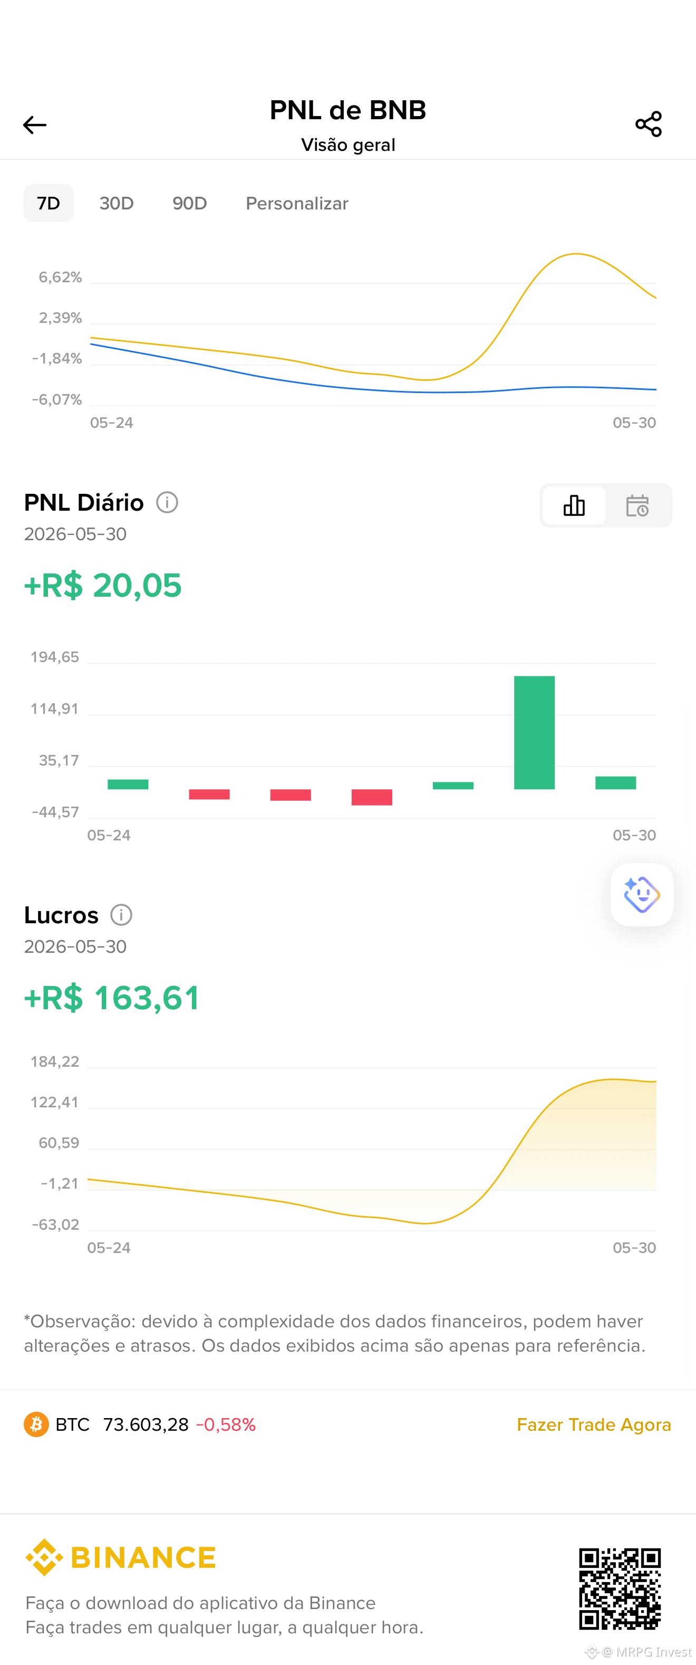Tap the 184,22 axis label

pyautogui.click(x=55, y=1062)
